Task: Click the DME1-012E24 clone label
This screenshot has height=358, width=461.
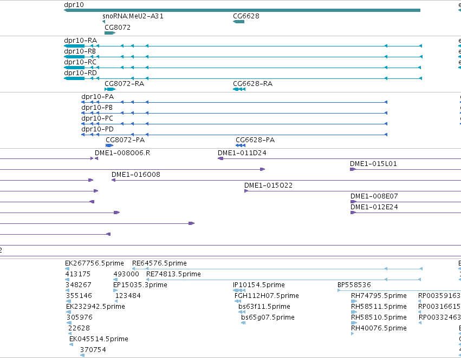Action: coord(374,207)
